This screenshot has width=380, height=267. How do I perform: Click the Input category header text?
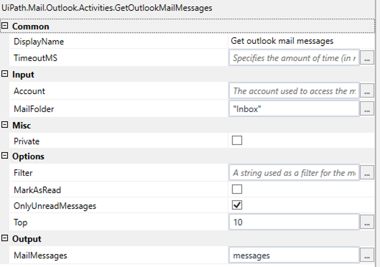point(23,75)
